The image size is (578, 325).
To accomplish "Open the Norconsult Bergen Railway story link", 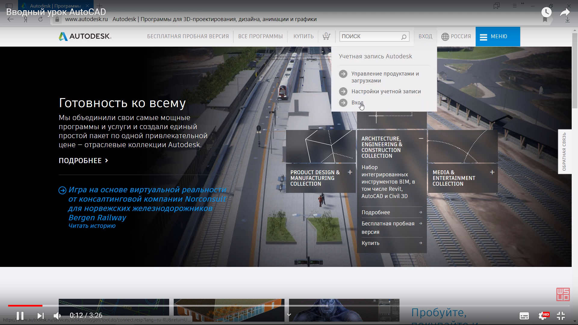I will [147, 204].
